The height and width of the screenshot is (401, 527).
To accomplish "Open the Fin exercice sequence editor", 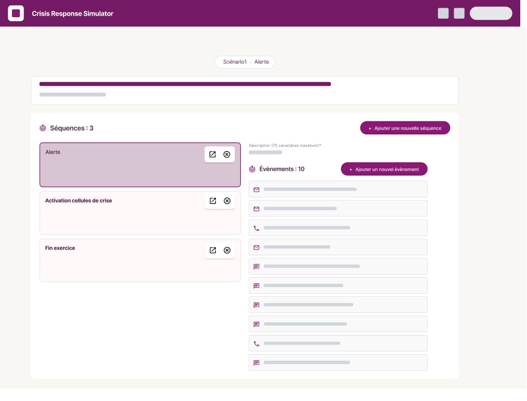I will tap(212, 250).
